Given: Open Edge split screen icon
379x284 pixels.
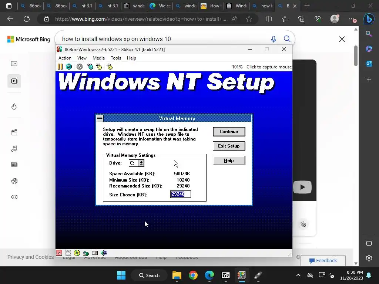Looking at the screenshot, I should click(269, 19).
